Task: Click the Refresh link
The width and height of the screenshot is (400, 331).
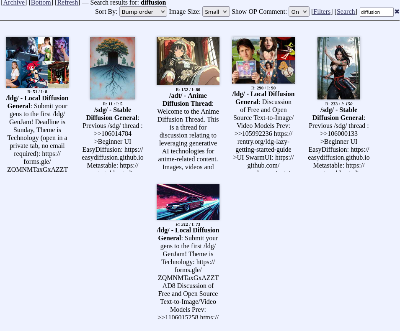Action: click(67, 3)
